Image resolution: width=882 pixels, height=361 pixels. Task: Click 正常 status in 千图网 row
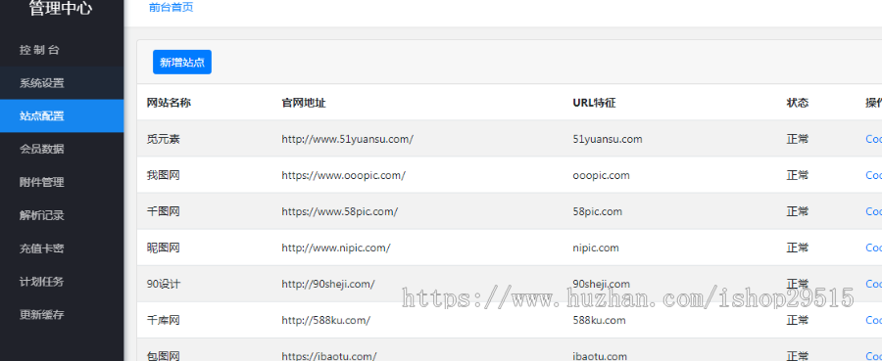(x=797, y=211)
